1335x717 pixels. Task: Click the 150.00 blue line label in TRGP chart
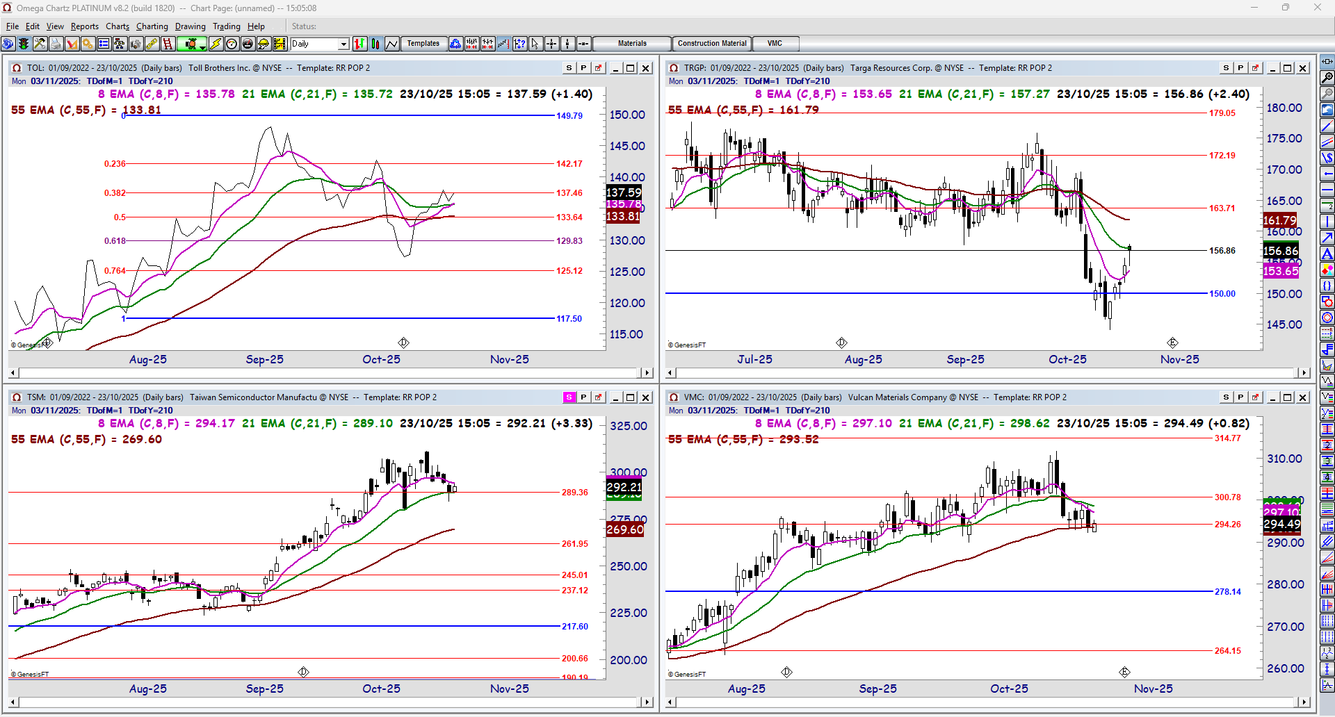[1222, 294]
